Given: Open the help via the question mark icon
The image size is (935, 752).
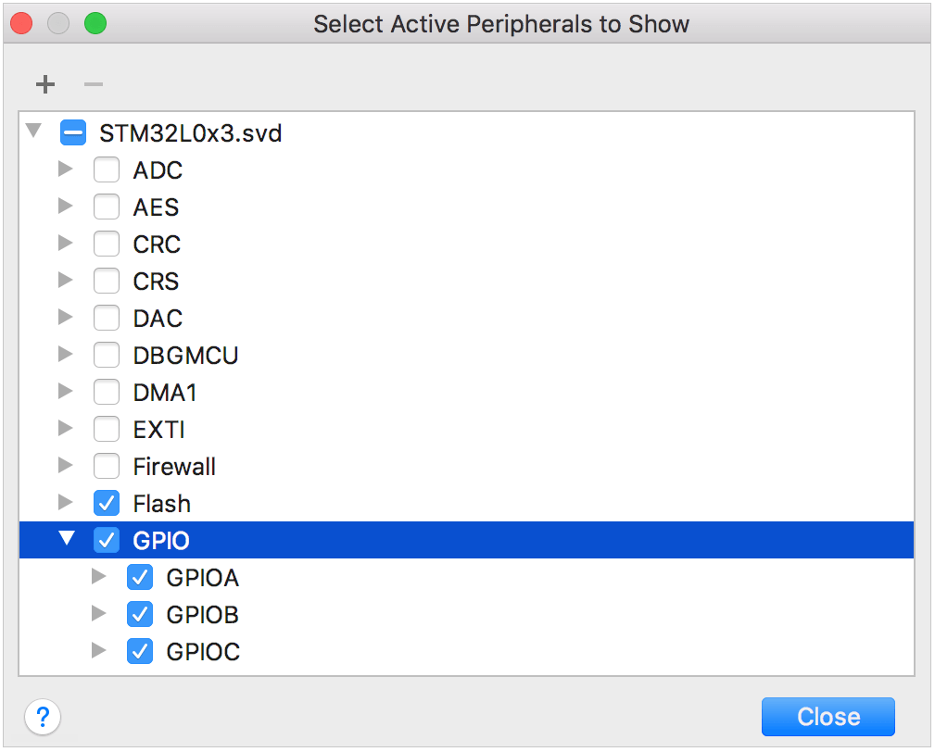Looking at the screenshot, I should coord(43,717).
